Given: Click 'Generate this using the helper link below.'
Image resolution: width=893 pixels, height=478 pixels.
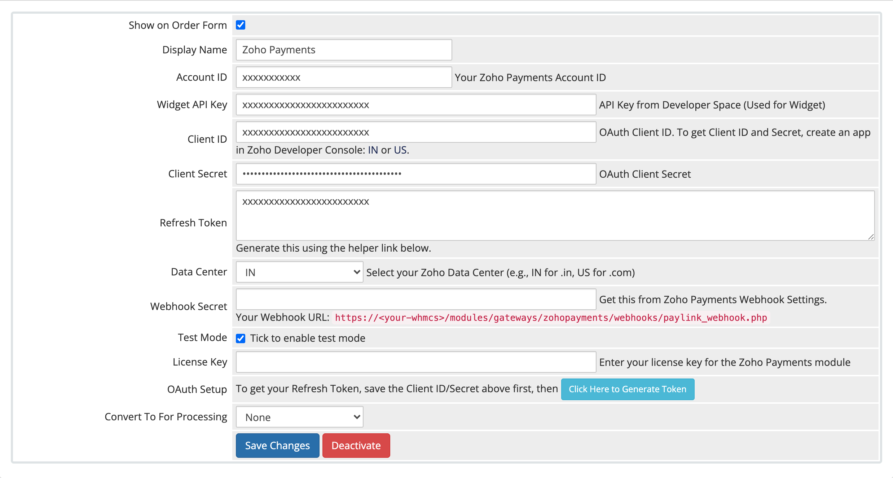Looking at the screenshot, I should [x=333, y=248].
